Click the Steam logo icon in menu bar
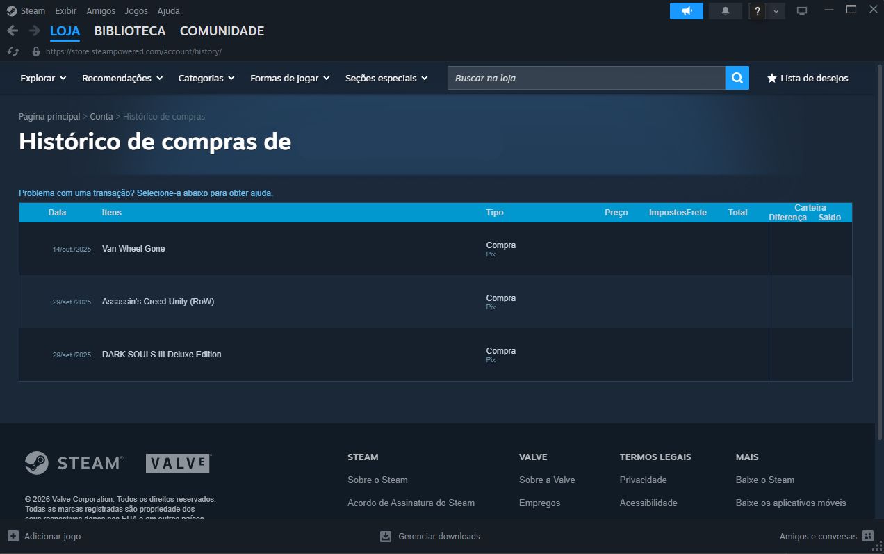The image size is (884, 554). tap(11, 10)
